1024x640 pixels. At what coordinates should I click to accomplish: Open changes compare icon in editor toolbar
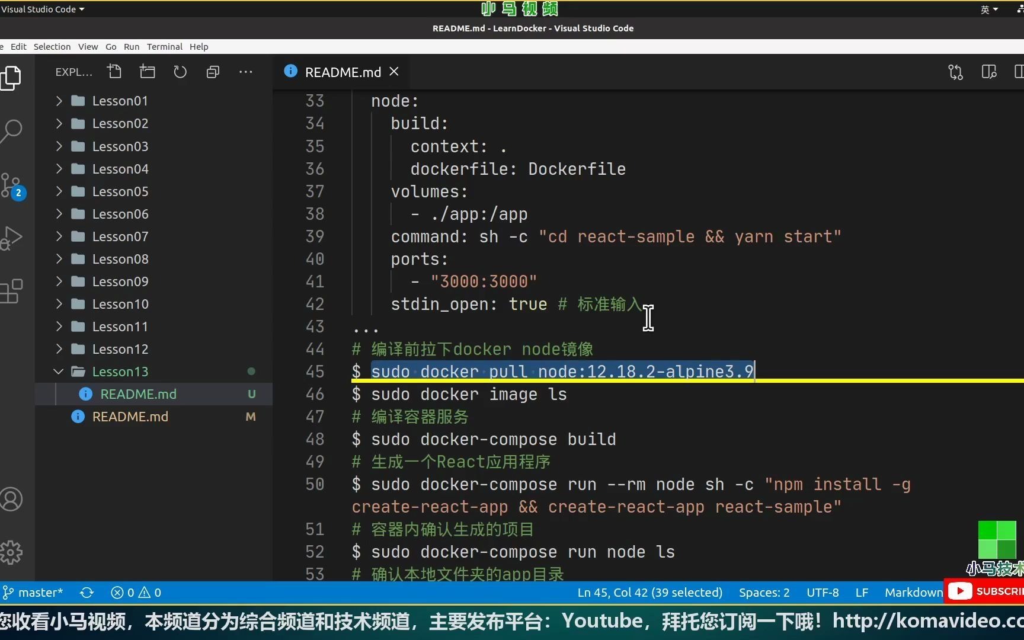tap(955, 72)
